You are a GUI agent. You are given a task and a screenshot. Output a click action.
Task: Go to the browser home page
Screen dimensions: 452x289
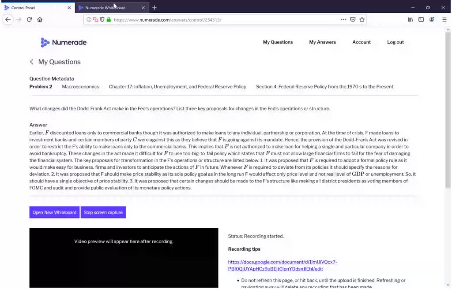point(39,19)
